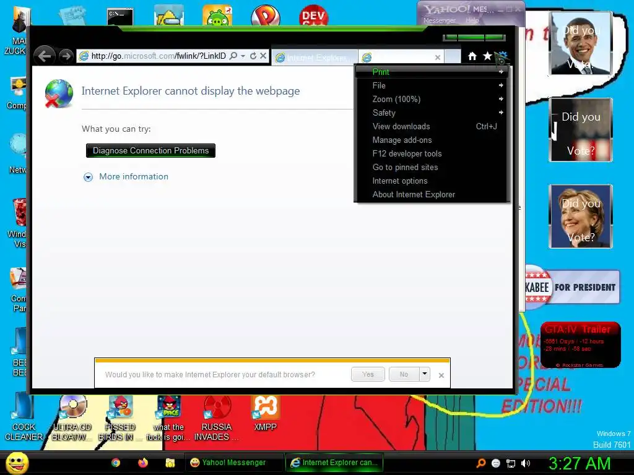
Task: Open the Safety submenu
Action: [432, 113]
